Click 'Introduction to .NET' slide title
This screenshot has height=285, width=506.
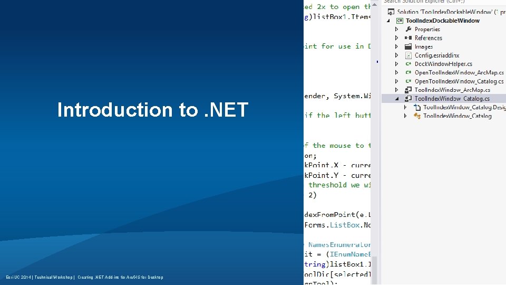click(153, 110)
